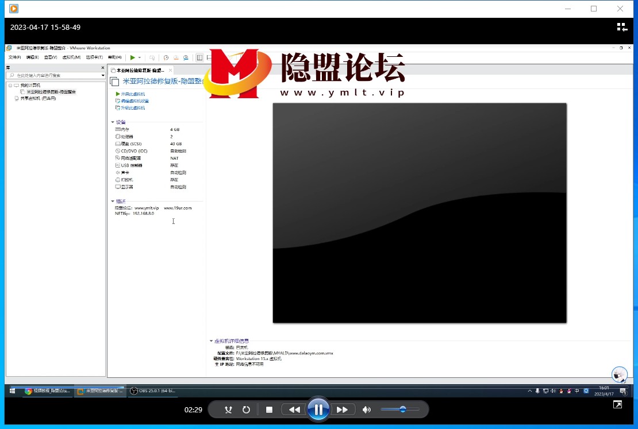Viewport: 638px width, 429px height.
Task: Select 共享虚拟机 (已弃用) tree item
Action: [x=39, y=98]
